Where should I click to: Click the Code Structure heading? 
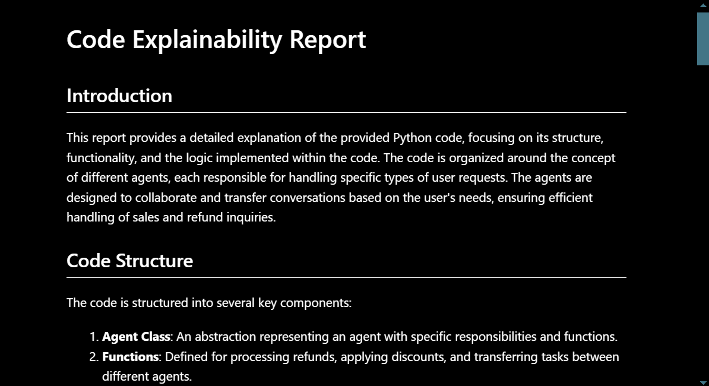129,261
